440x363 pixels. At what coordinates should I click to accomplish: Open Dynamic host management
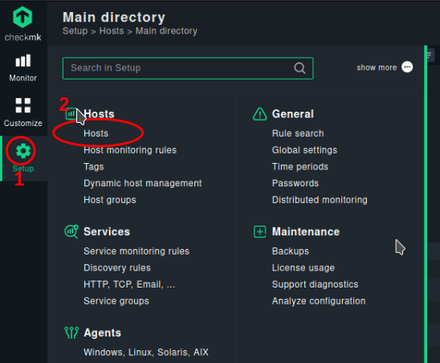pyautogui.click(x=143, y=183)
